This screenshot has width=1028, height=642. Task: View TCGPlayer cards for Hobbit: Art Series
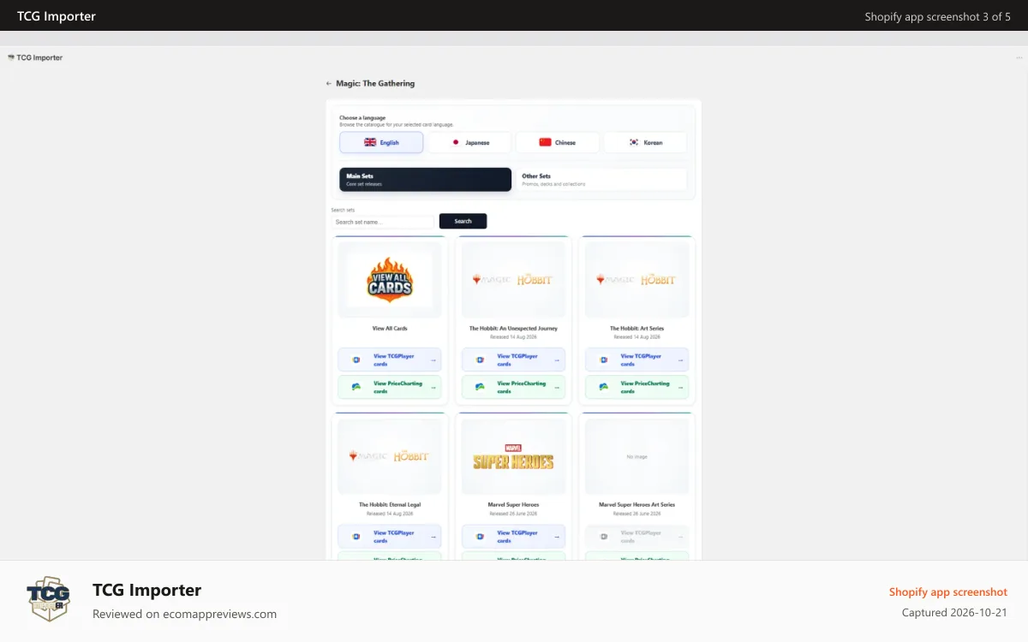pyautogui.click(x=637, y=360)
